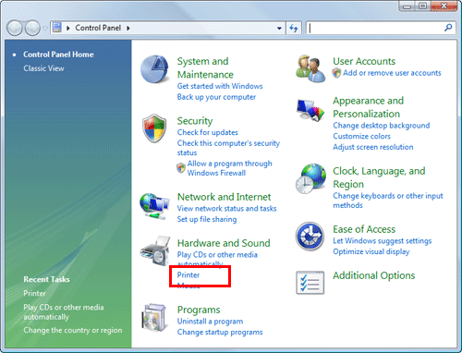
Task: Open User Accounts category heading
Action: (364, 61)
